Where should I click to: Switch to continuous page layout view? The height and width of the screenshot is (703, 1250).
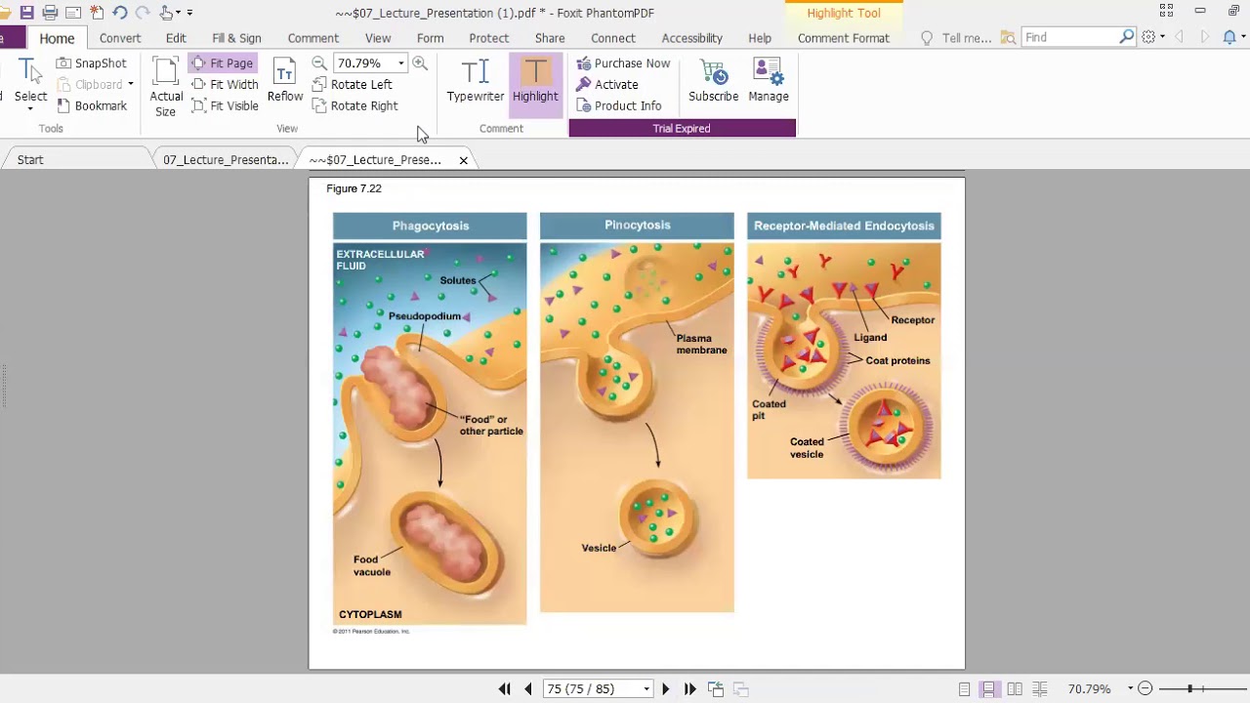click(989, 689)
